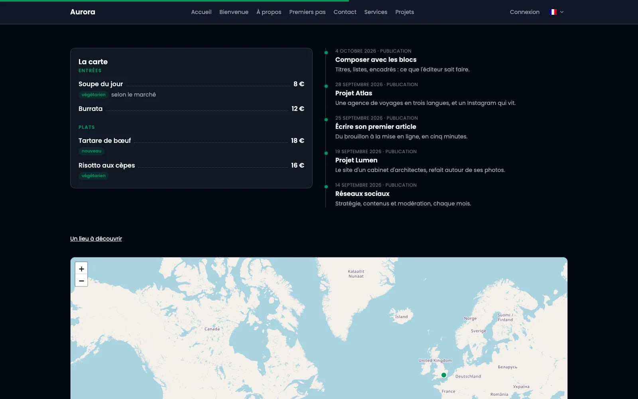
Task: Click 'végétarien' tag under Risotto aux cèpes
Action: tap(93, 176)
